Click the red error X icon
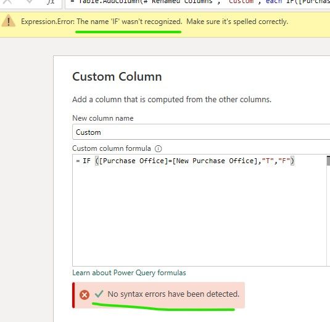This screenshot has height=322, width=330. point(85,294)
